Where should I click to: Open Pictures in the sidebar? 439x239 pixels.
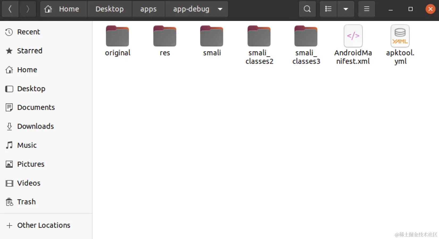pyautogui.click(x=46, y=164)
